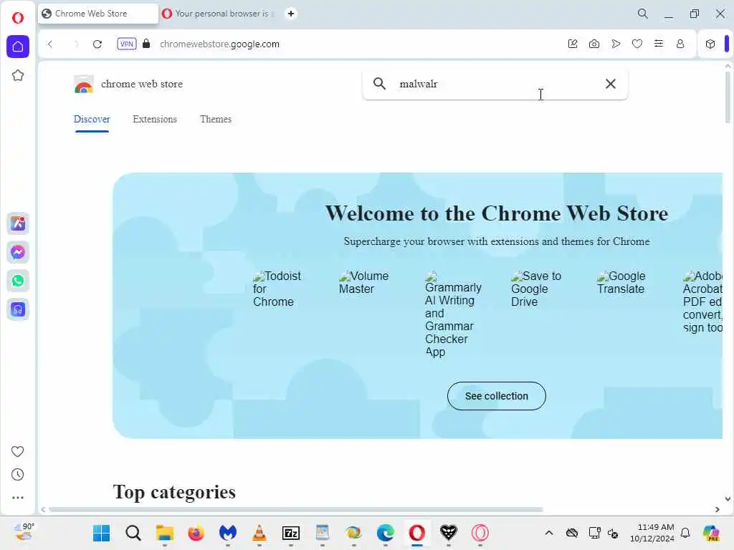Switch to Your personal browser tab
Image resolution: width=734 pixels, height=550 pixels.
[x=219, y=14]
